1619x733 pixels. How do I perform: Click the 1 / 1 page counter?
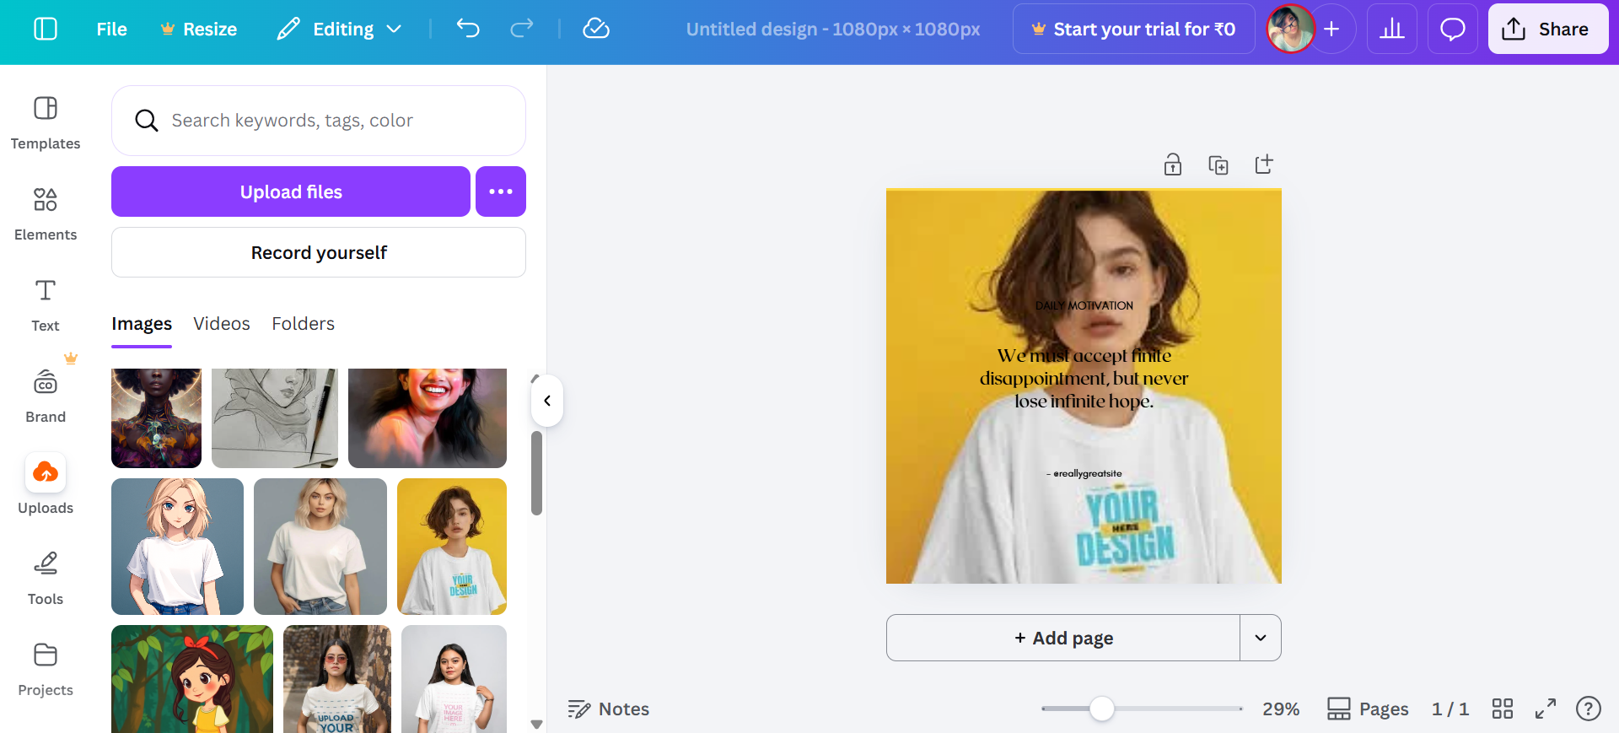(1450, 709)
